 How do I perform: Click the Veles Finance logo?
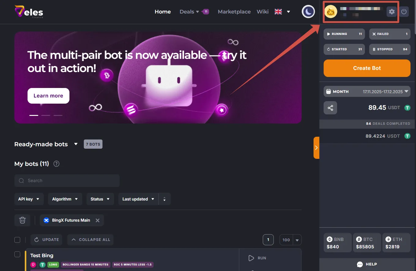(x=29, y=12)
